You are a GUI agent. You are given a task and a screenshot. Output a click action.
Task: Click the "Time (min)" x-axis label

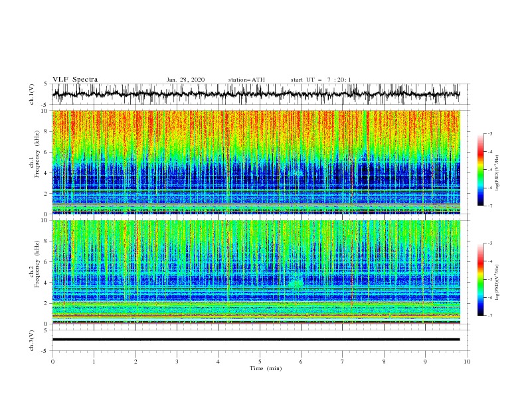click(x=266, y=368)
